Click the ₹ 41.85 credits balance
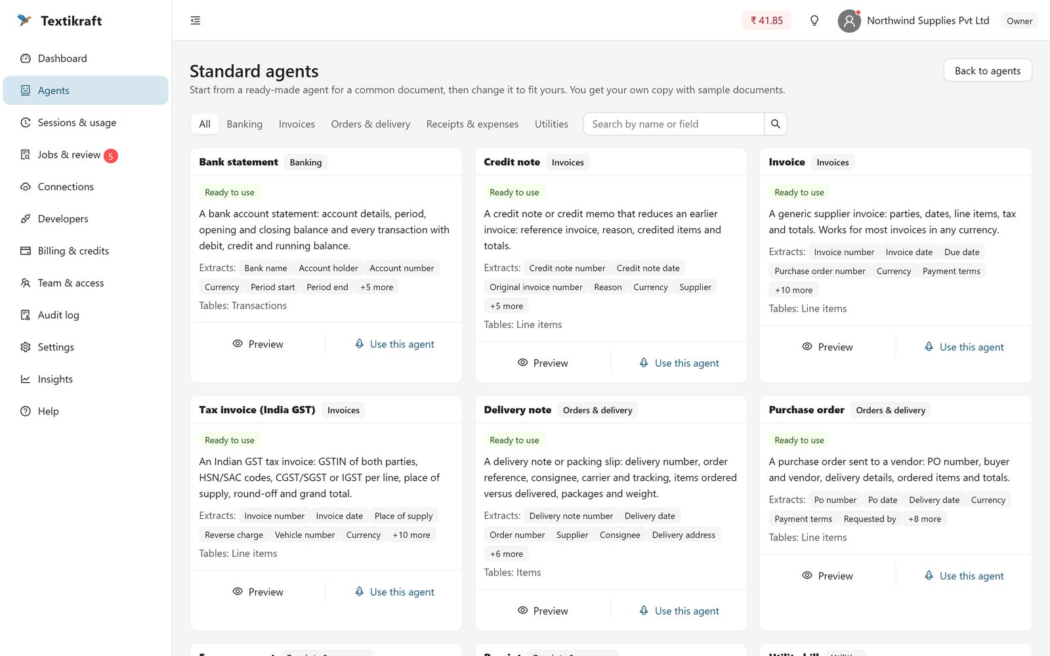This screenshot has height=656, width=1050. tap(766, 20)
